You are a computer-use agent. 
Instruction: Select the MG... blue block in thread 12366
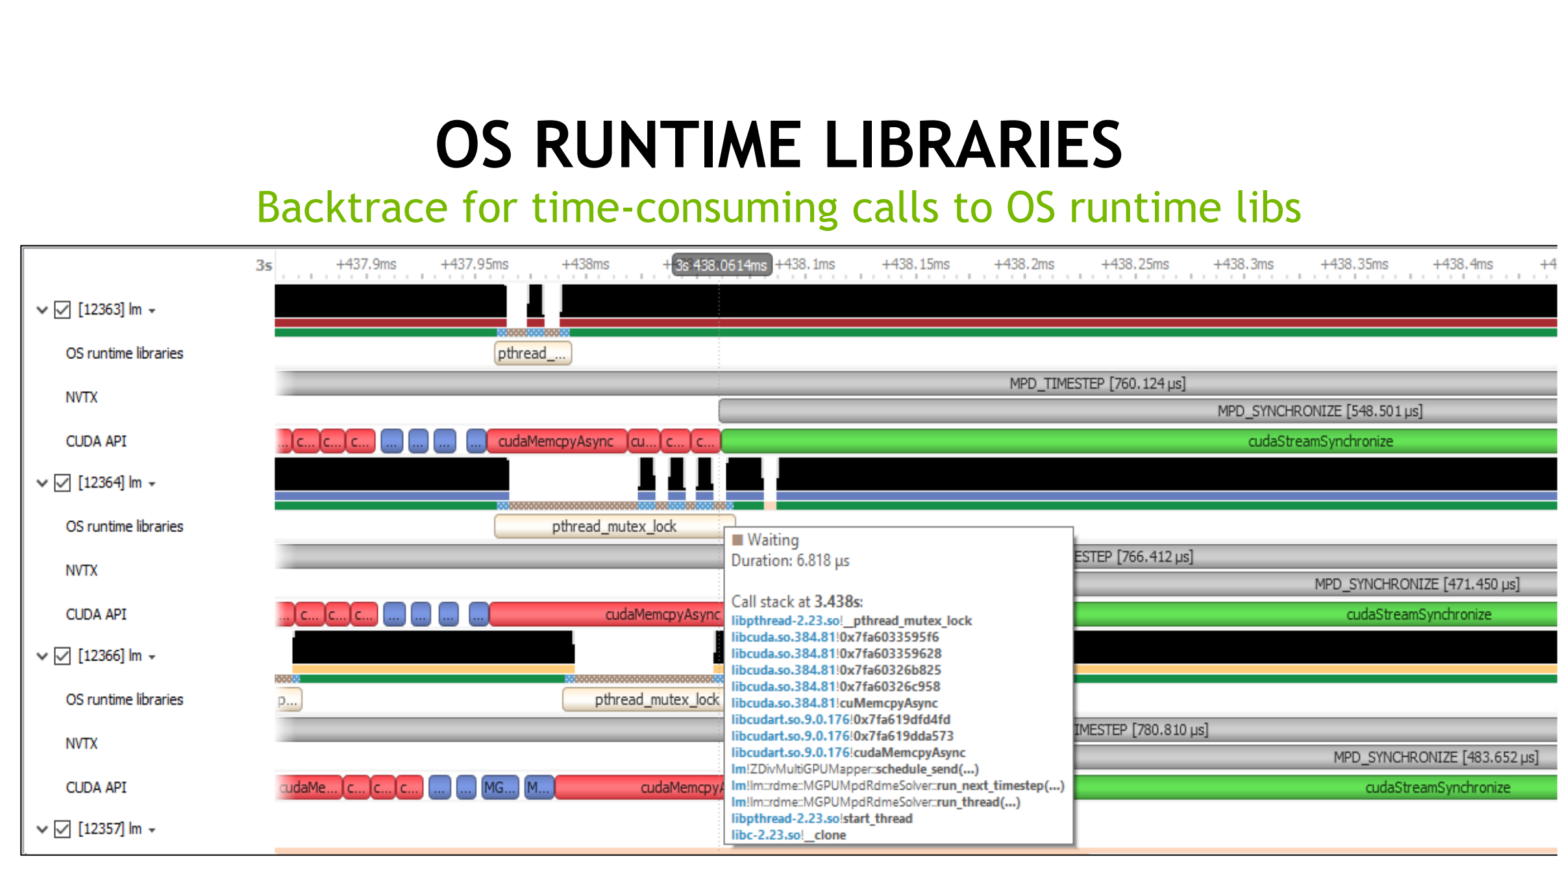coord(499,788)
